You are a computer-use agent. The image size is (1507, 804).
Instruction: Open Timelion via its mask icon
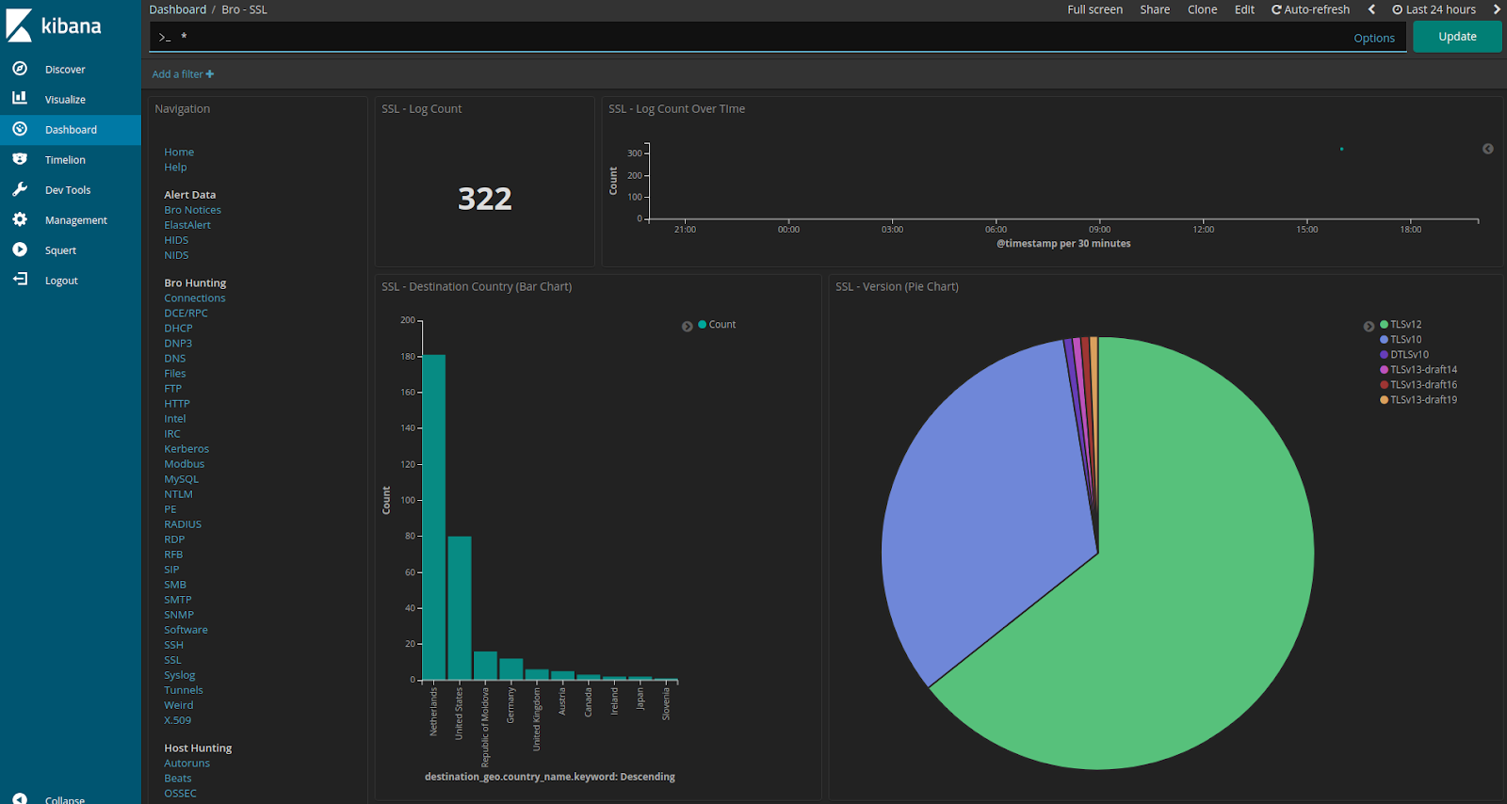(x=20, y=159)
